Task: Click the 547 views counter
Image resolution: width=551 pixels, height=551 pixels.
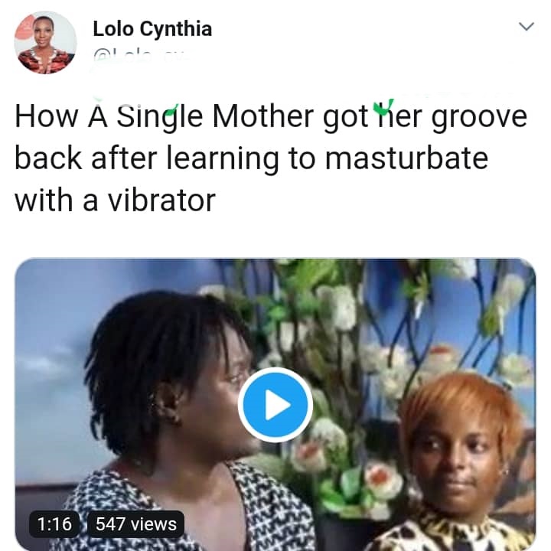Action: 135,524
